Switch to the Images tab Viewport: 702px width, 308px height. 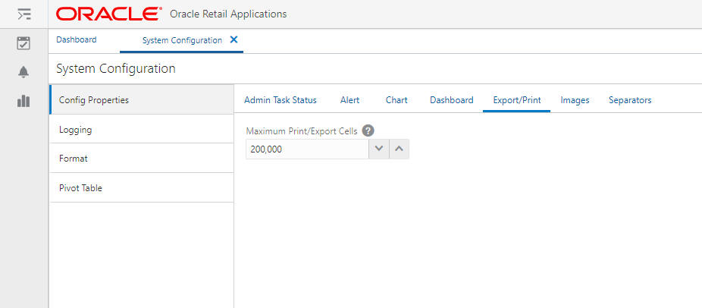tap(575, 100)
